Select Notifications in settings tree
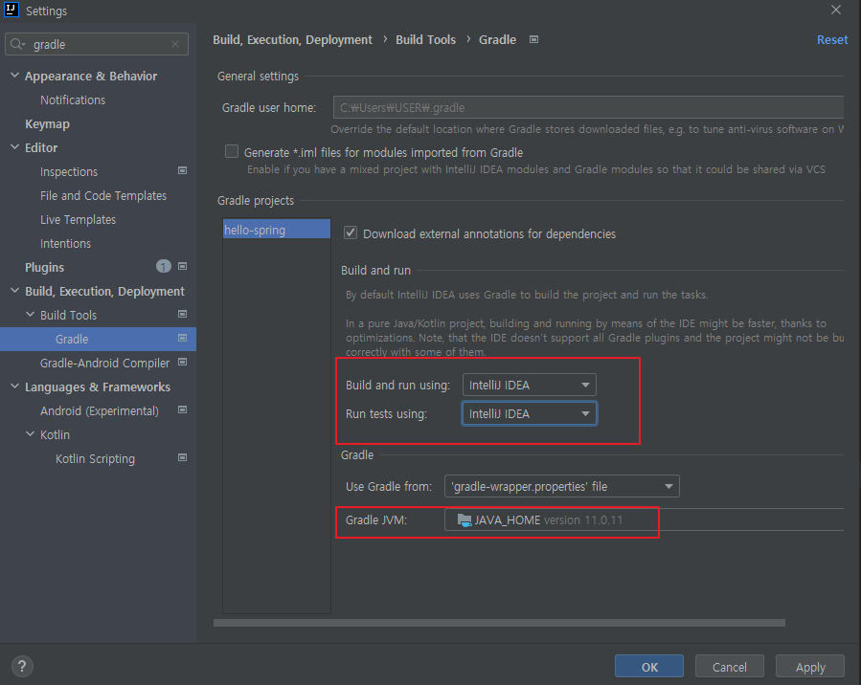Viewport: 861px width, 685px height. click(73, 99)
